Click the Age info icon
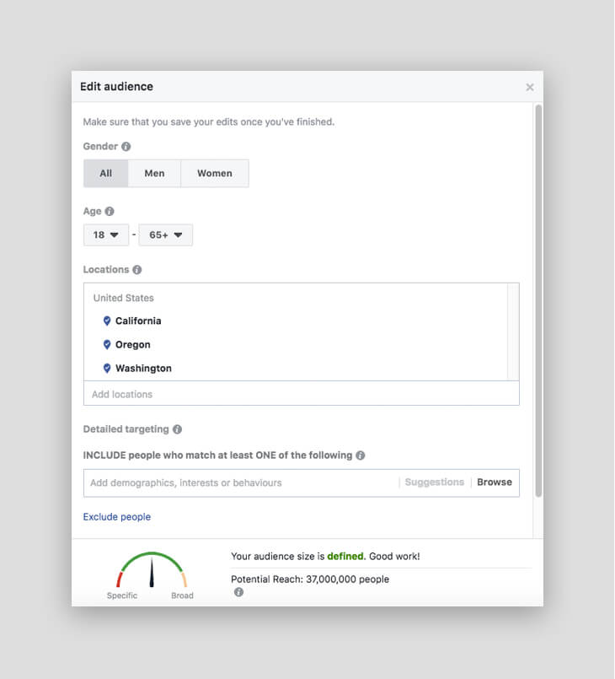This screenshot has width=615, height=679. point(110,212)
